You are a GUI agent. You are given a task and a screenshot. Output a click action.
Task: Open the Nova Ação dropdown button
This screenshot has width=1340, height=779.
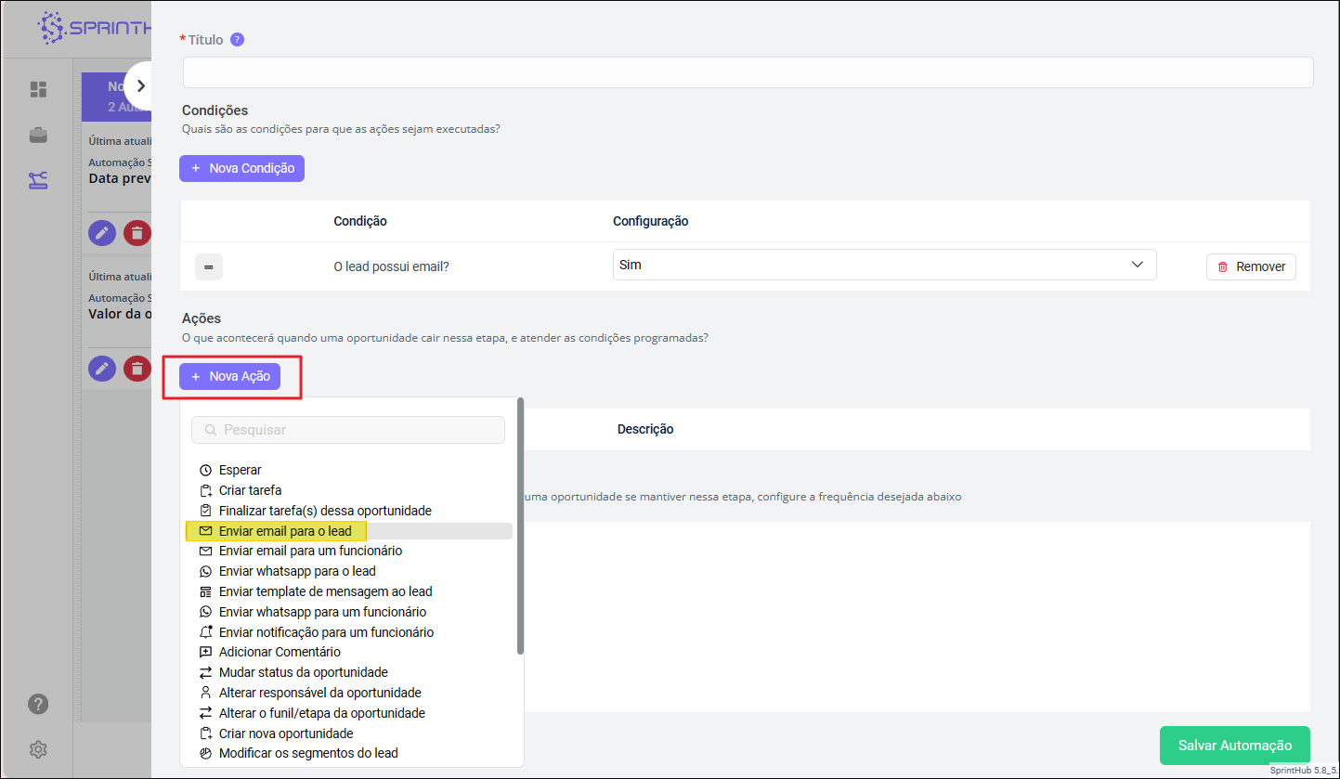(230, 376)
